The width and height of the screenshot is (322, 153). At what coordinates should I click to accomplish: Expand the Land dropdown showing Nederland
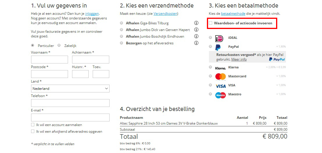pos(70,89)
